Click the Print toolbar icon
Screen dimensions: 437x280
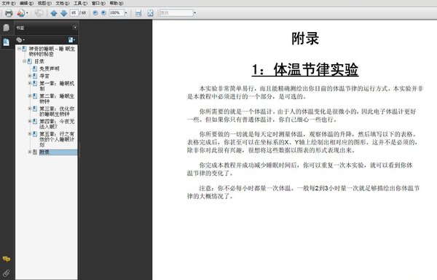click(x=9, y=13)
